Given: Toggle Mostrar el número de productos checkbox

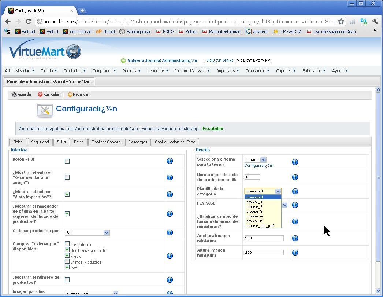Looking at the screenshot, I should [67, 279].
